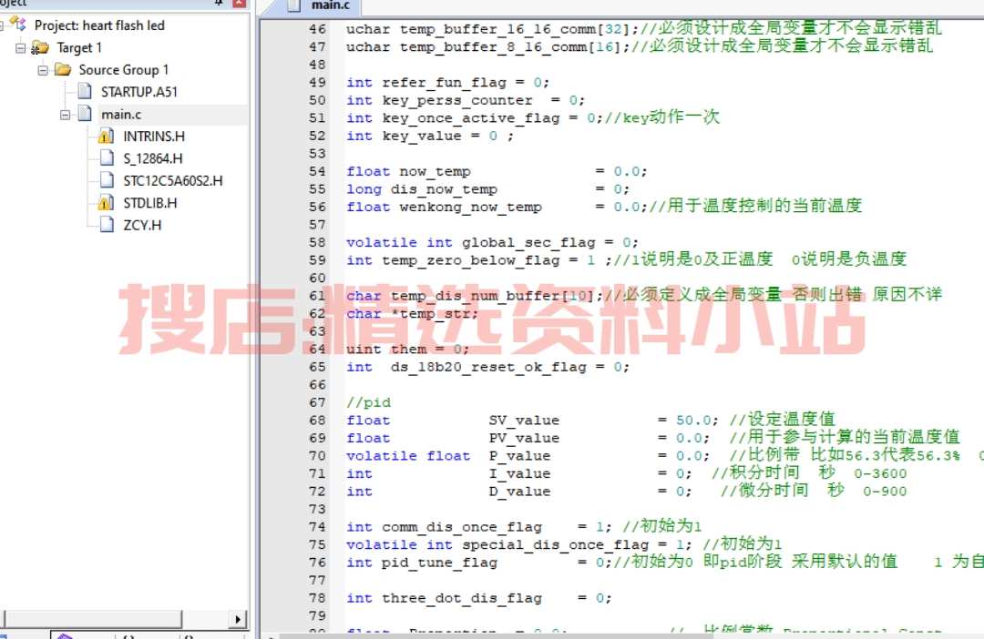Click the 50.0 value on line 68
This screenshot has height=639, width=984.
pos(692,421)
